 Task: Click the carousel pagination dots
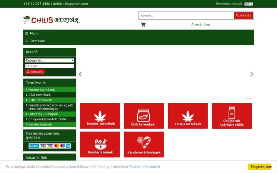250,98
